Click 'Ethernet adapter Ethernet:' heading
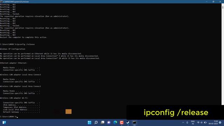The image size is (224, 126). click(14, 63)
